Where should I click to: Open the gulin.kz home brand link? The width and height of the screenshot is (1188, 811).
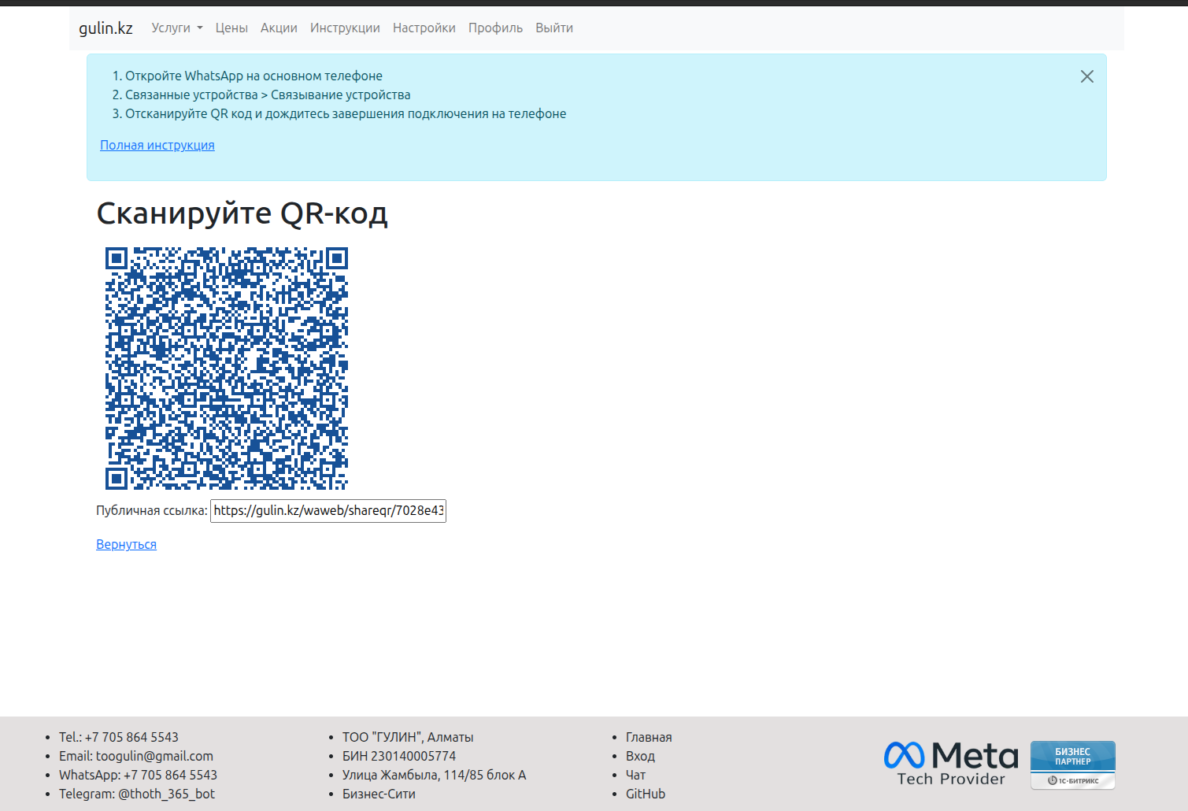tap(105, 28)
